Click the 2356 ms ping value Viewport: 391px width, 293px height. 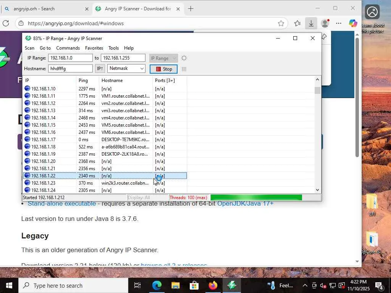click(87, 168)
